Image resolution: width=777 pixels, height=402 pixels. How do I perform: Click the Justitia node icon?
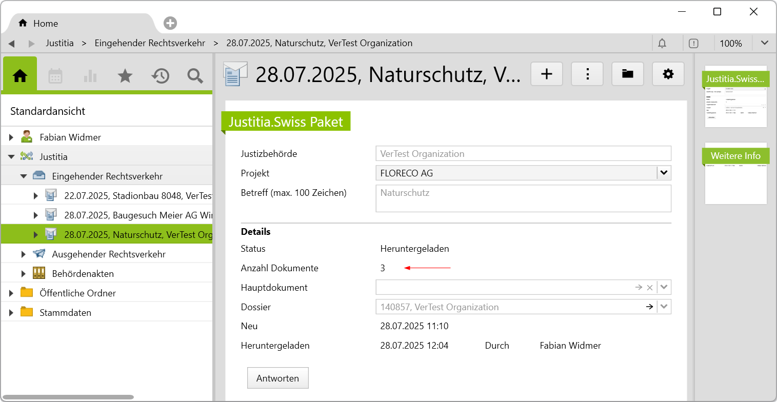pyautogui.click(x=27, y=156)
